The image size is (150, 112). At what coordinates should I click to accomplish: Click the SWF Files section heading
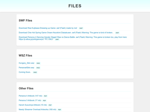pyautogui.click(x=26, y=20)
